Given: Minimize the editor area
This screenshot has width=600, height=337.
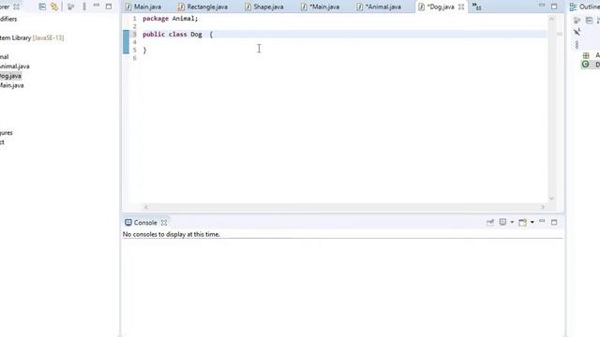Looking at the screenshot, I should (x=542, y=6).
